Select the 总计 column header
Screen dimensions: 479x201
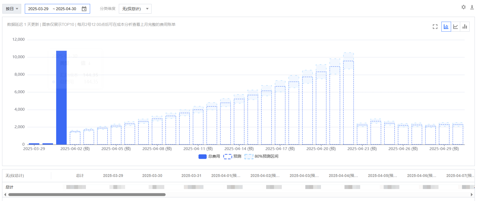click(x=80, y=176)
